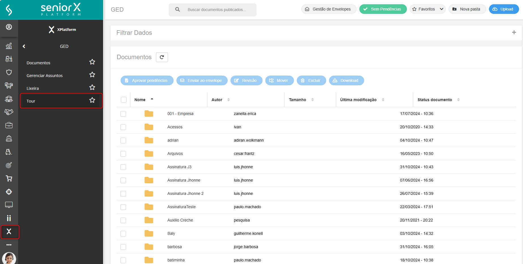The height and width of the screenshot is (264, 523).
Task: Open the 001 - Empresa folder icon
Action: point(149,114)
